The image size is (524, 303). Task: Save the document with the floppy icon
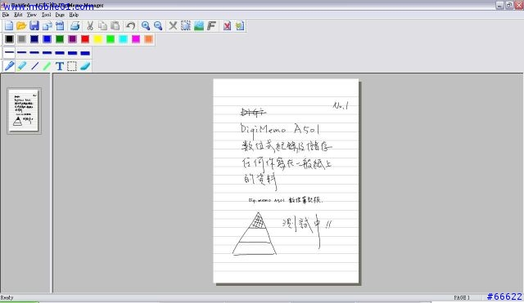[34, 25]
